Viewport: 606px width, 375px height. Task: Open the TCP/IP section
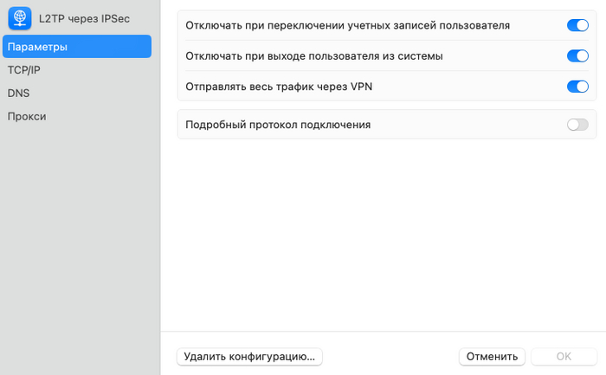[24, 70]
